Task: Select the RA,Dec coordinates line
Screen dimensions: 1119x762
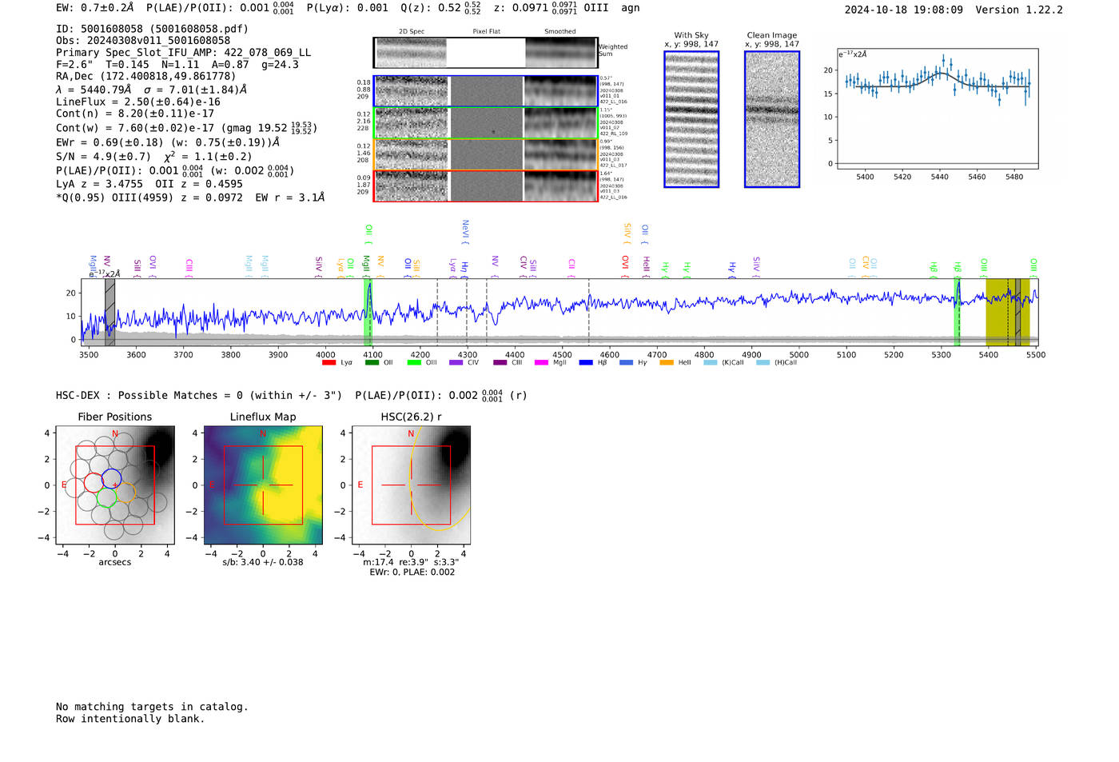Action: coord(146,77)
